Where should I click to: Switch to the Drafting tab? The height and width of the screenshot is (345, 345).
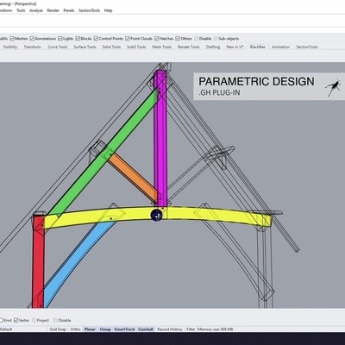point(213,47)
